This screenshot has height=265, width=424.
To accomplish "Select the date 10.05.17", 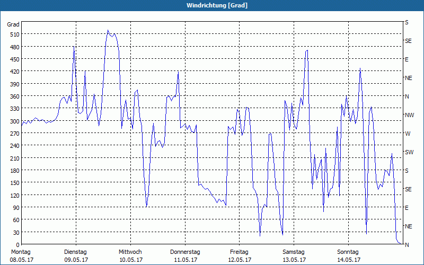I will pos(131,260).
